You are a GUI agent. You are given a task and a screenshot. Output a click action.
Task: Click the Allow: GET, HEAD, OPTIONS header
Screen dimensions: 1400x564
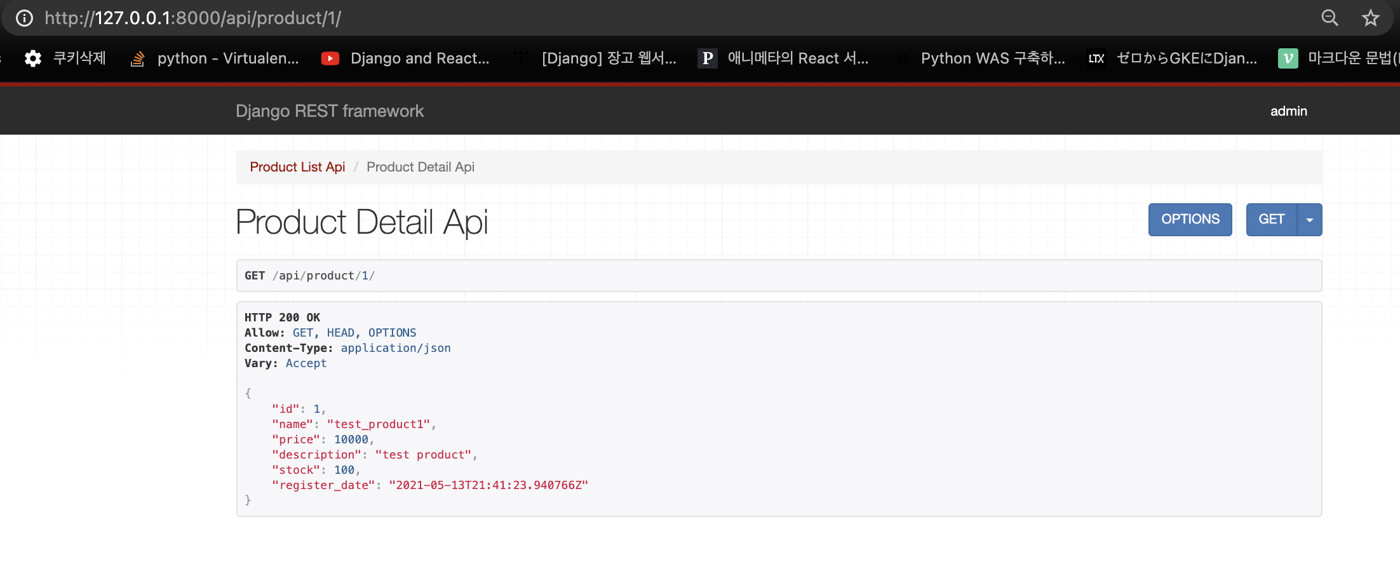click(330, 333)
